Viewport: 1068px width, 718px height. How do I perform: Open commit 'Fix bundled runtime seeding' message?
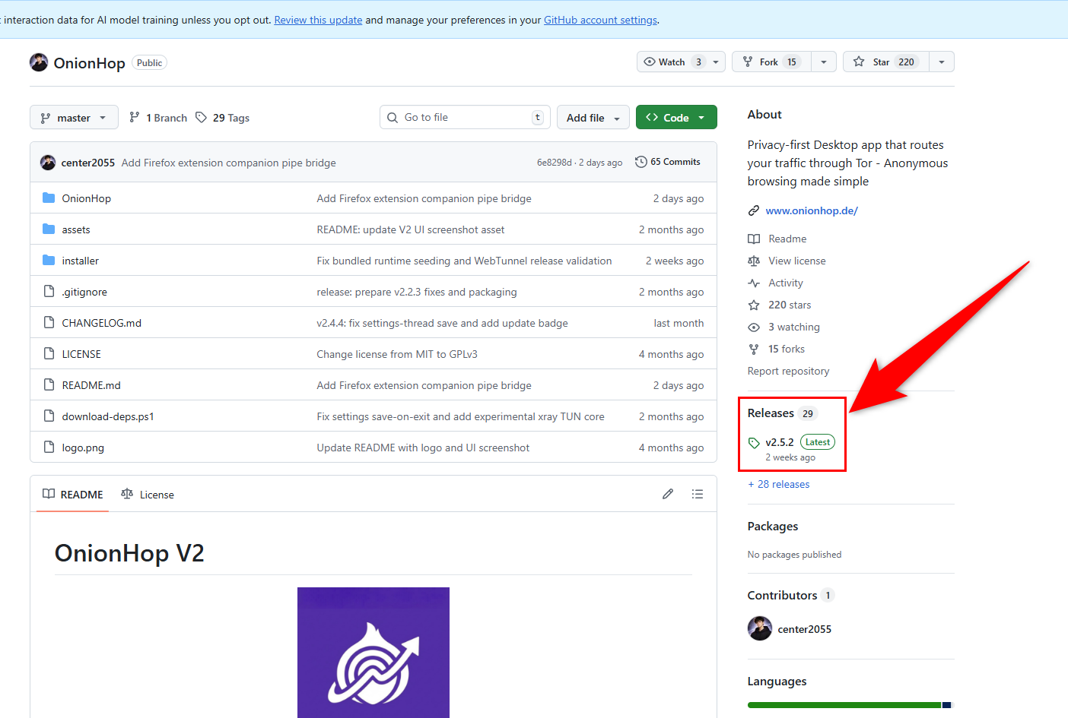click(464, 261)
